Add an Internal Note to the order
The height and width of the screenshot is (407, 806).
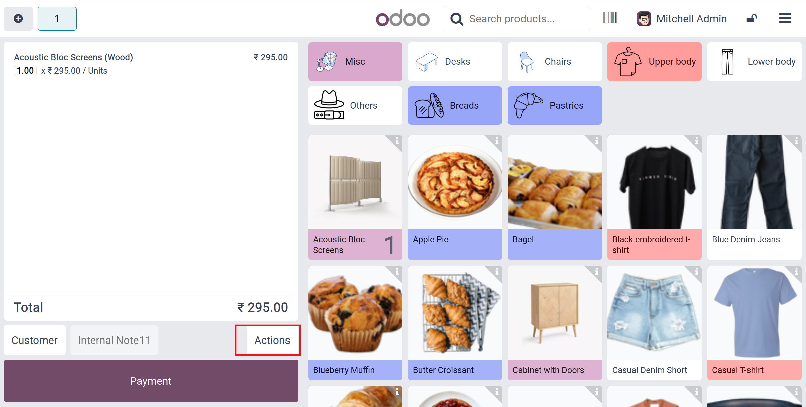coord(114,340)
